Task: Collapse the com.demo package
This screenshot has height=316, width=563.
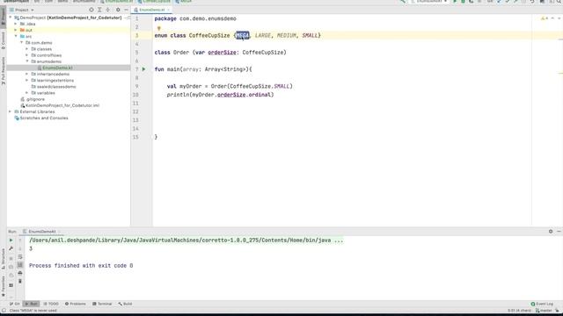Action: [21, 43]
